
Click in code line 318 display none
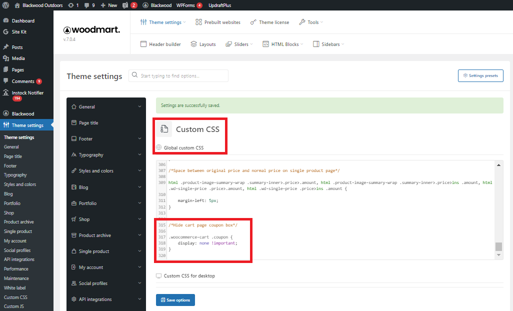point(207,243)
